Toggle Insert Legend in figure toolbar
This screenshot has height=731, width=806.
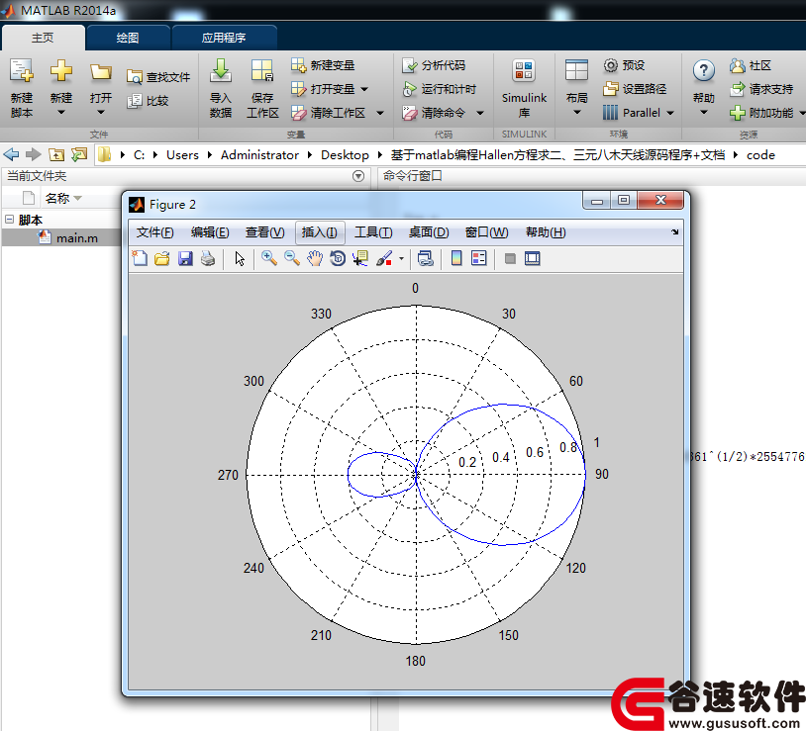click(478, 258)
